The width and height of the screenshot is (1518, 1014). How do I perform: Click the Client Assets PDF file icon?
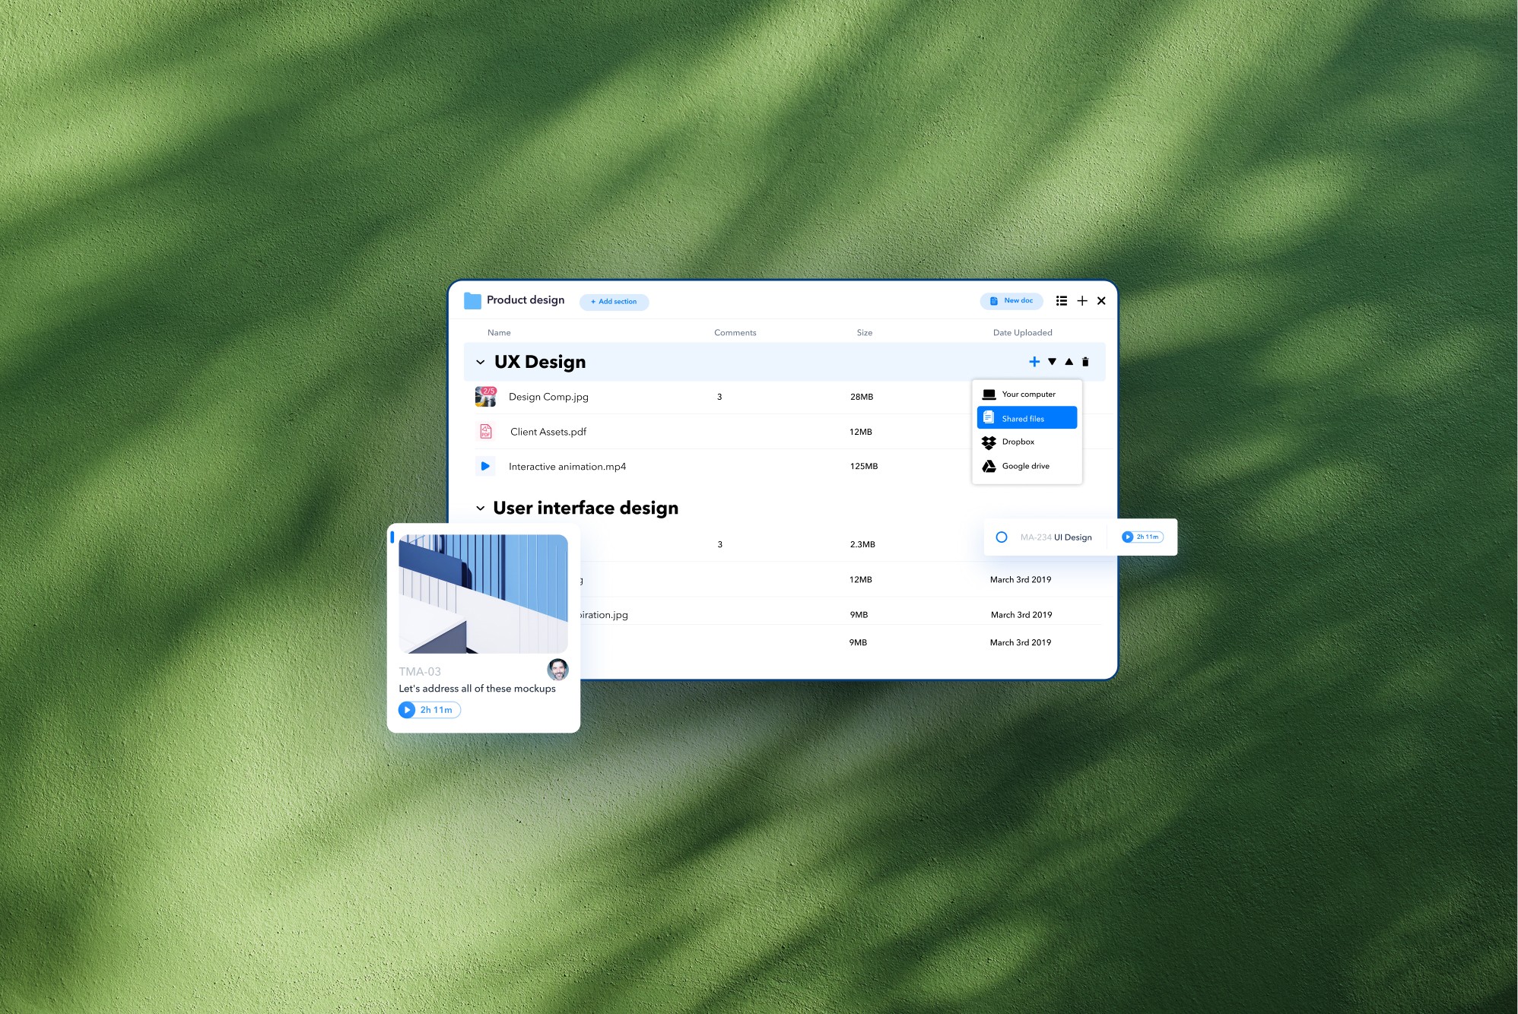click(x=486, y=432)
